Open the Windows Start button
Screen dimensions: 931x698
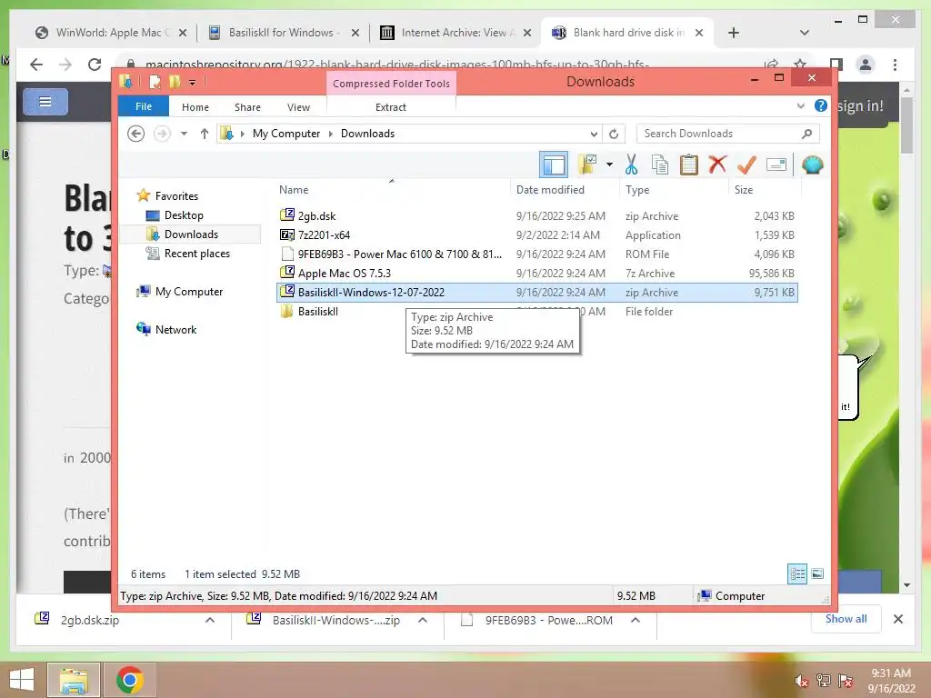pyautogui.click(x=22, y=680)
